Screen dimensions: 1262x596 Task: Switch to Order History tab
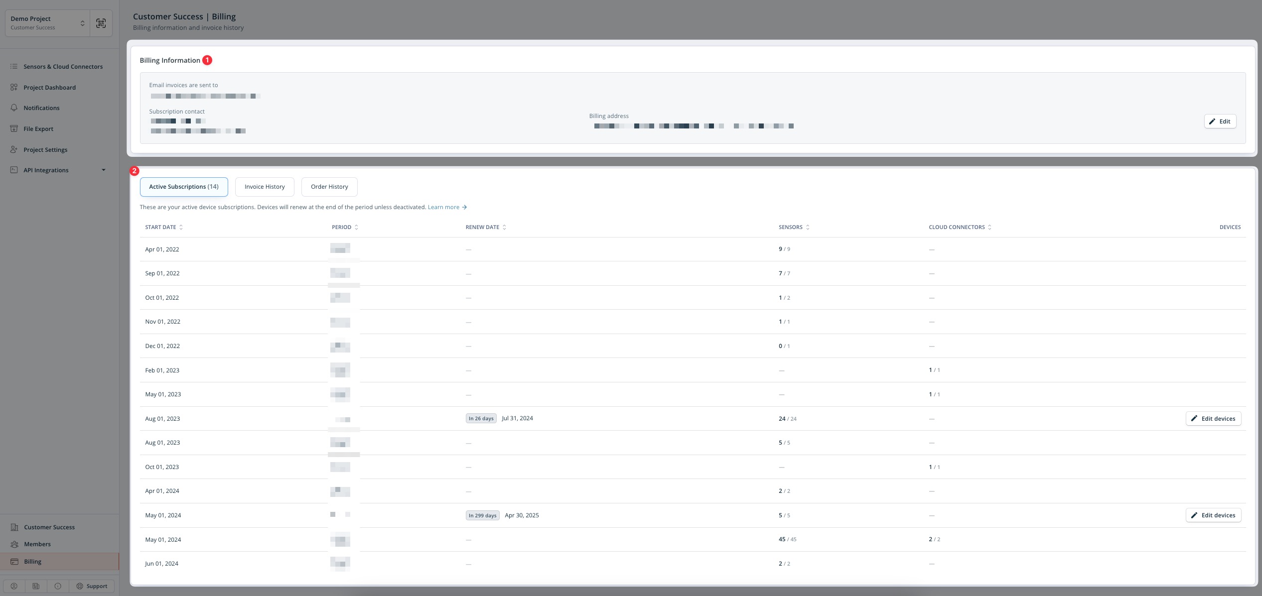click(329, 187)
